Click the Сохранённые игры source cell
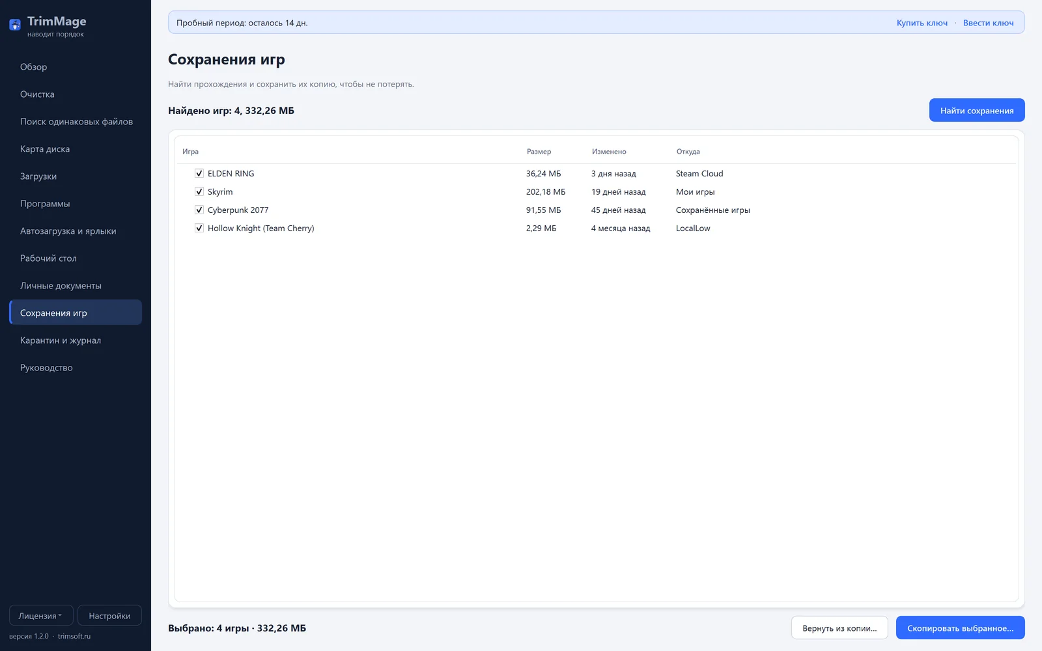The width and height of the screenshot is (1042, 651). click(713, 210)
